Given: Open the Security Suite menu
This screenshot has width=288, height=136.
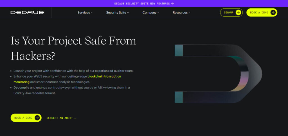Looking at the screenshot, I should click(117, 12).
